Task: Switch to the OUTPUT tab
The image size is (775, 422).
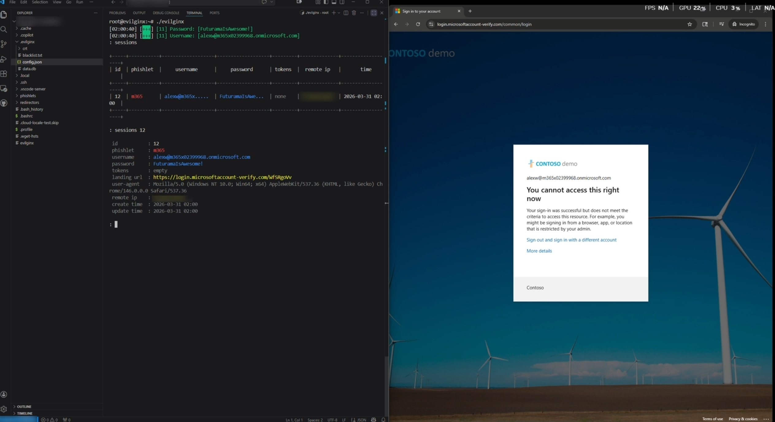Action: point(139,13)
